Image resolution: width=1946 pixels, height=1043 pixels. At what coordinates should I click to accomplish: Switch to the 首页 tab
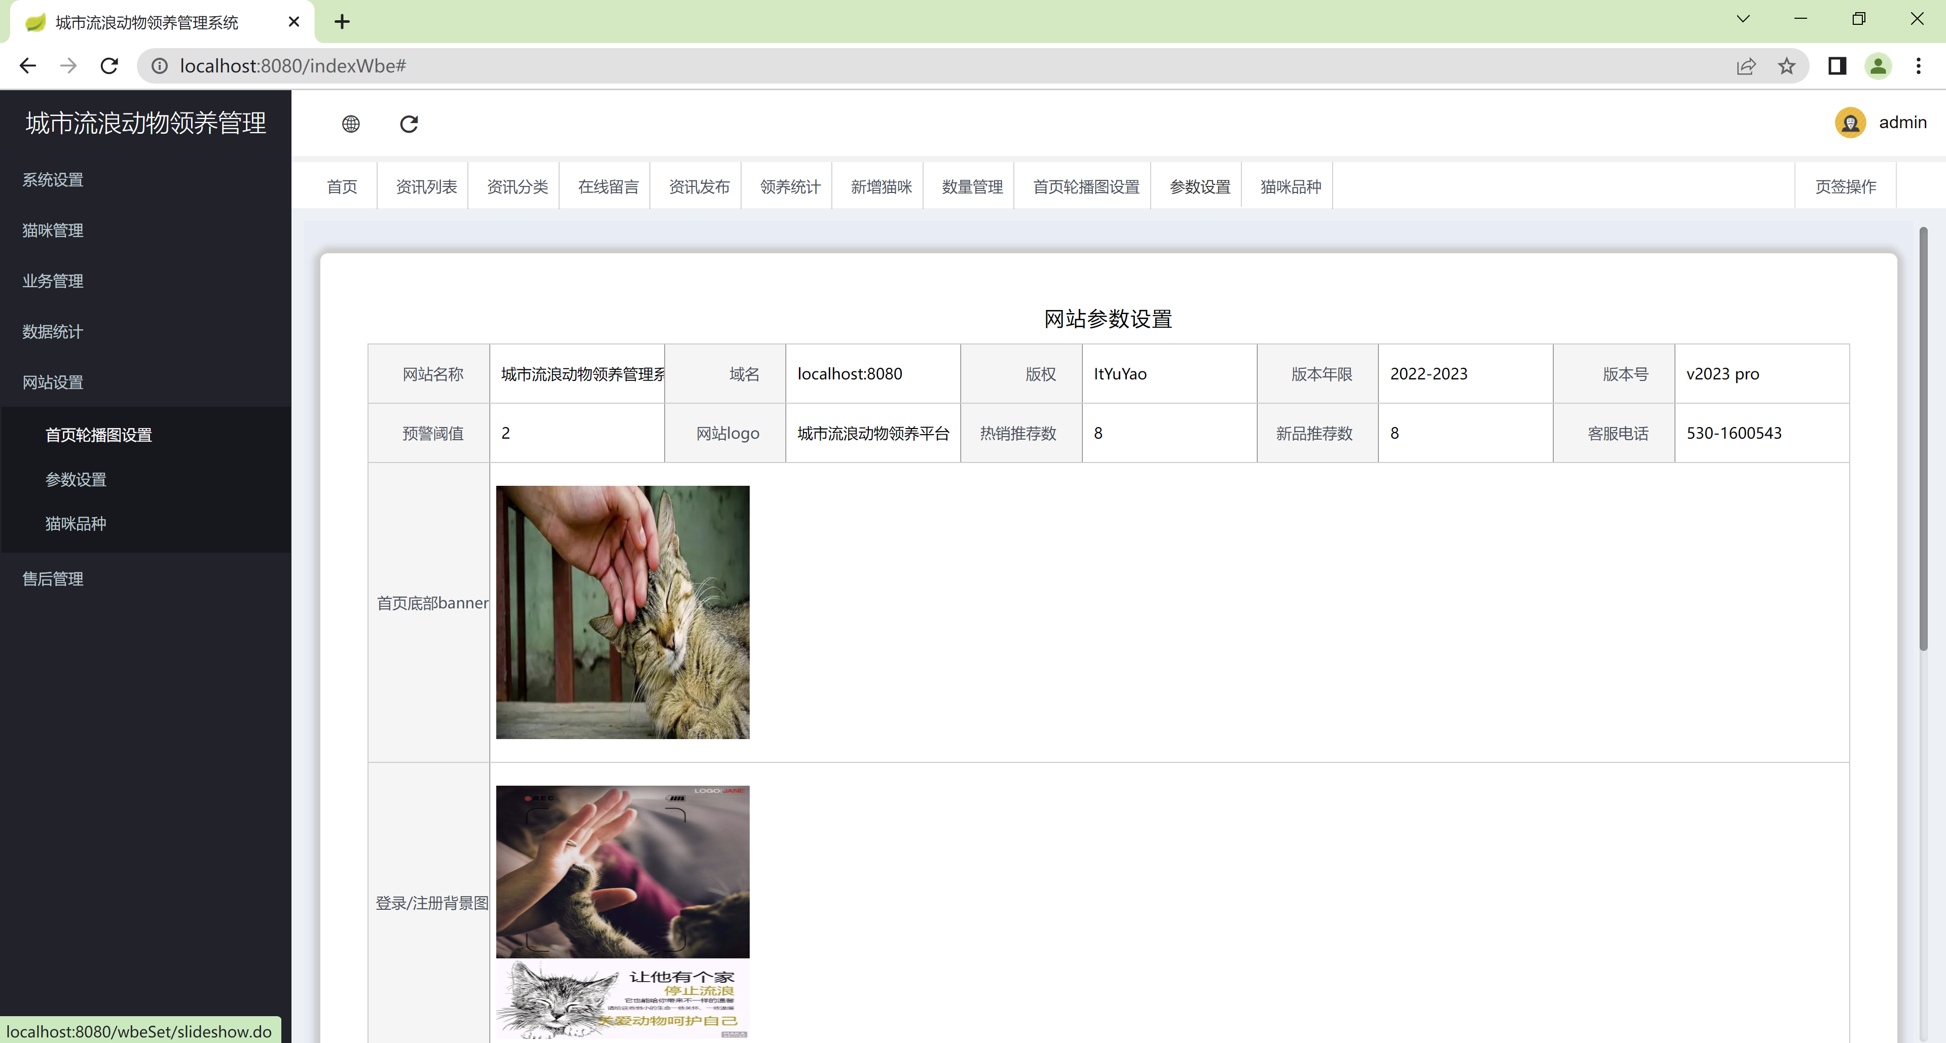[x=342, y=186]
